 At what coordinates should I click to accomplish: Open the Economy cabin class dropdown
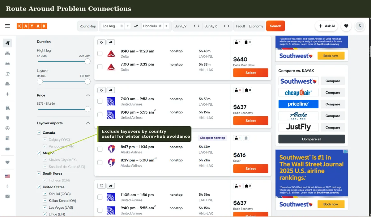[x=256, y=26]
